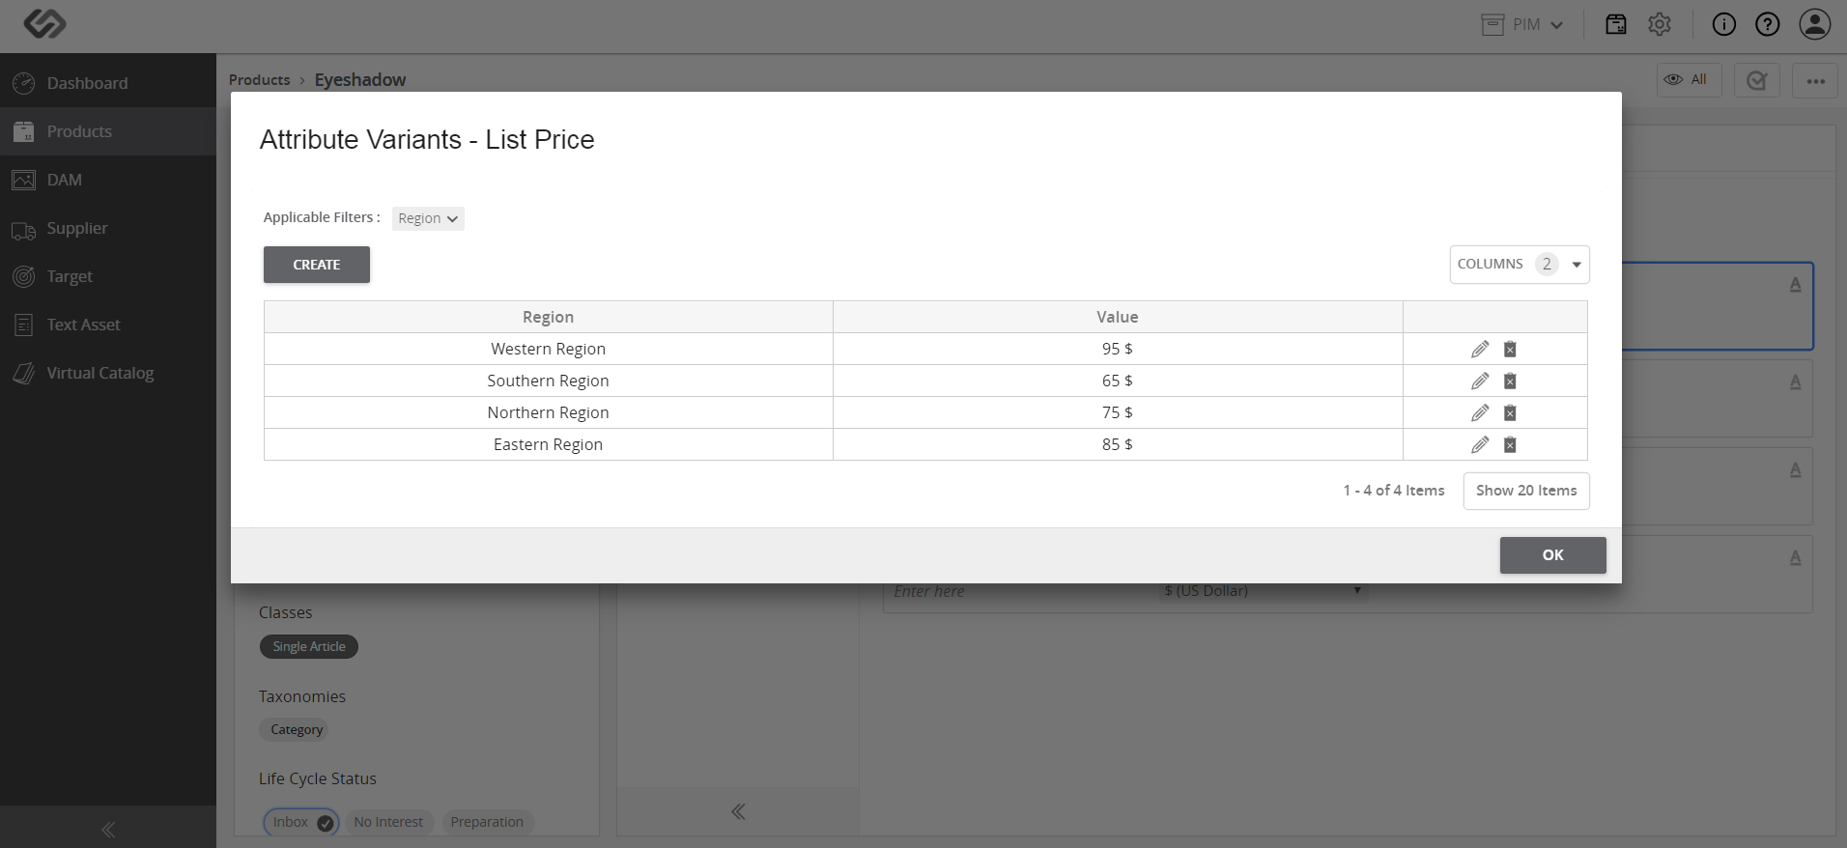Edit the Western Region price variant
This screenshot has height=848, width=1847.
coord(1480,349)
